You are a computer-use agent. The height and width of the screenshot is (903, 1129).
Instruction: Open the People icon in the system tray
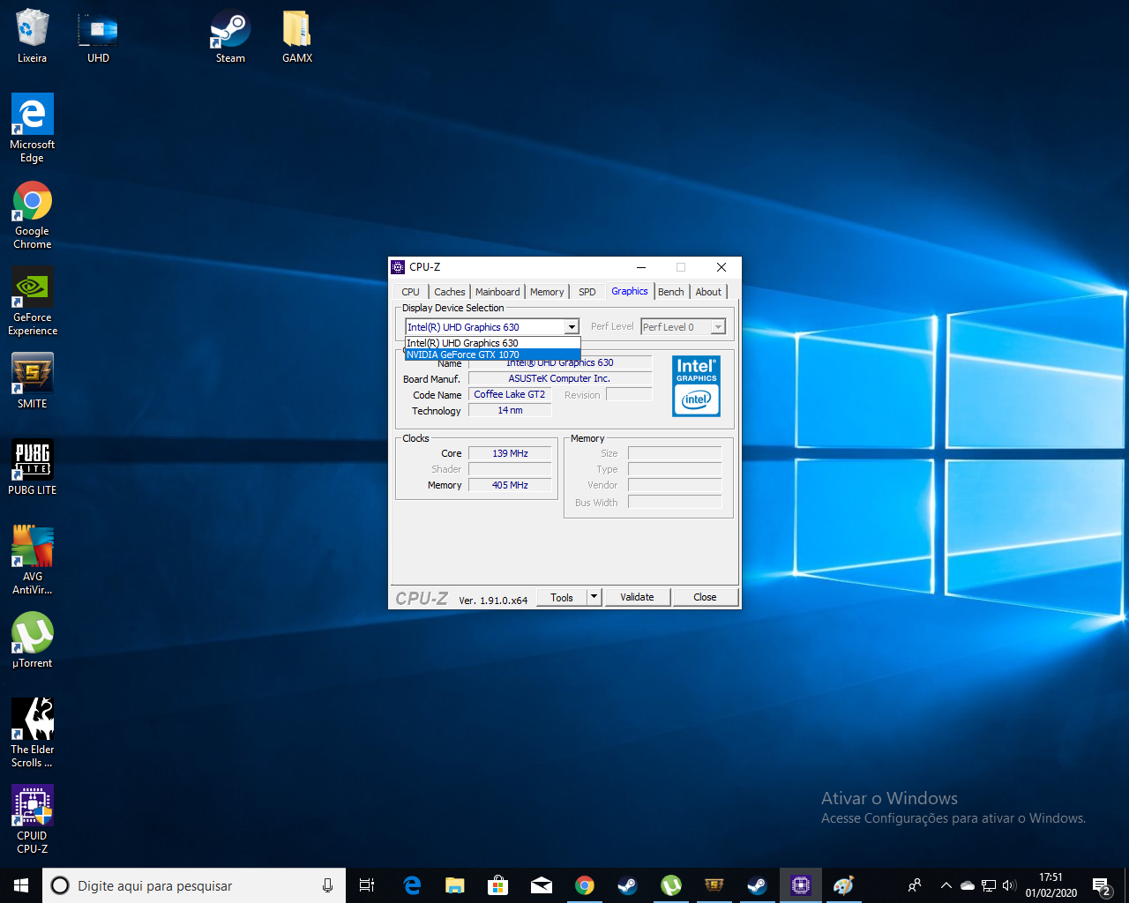pyautogui.click(x=915, y=885)
